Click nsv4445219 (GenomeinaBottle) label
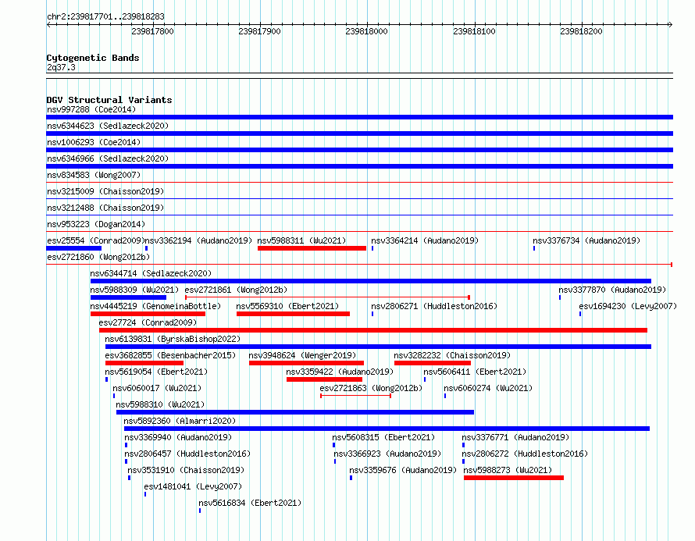 (155, 306)
